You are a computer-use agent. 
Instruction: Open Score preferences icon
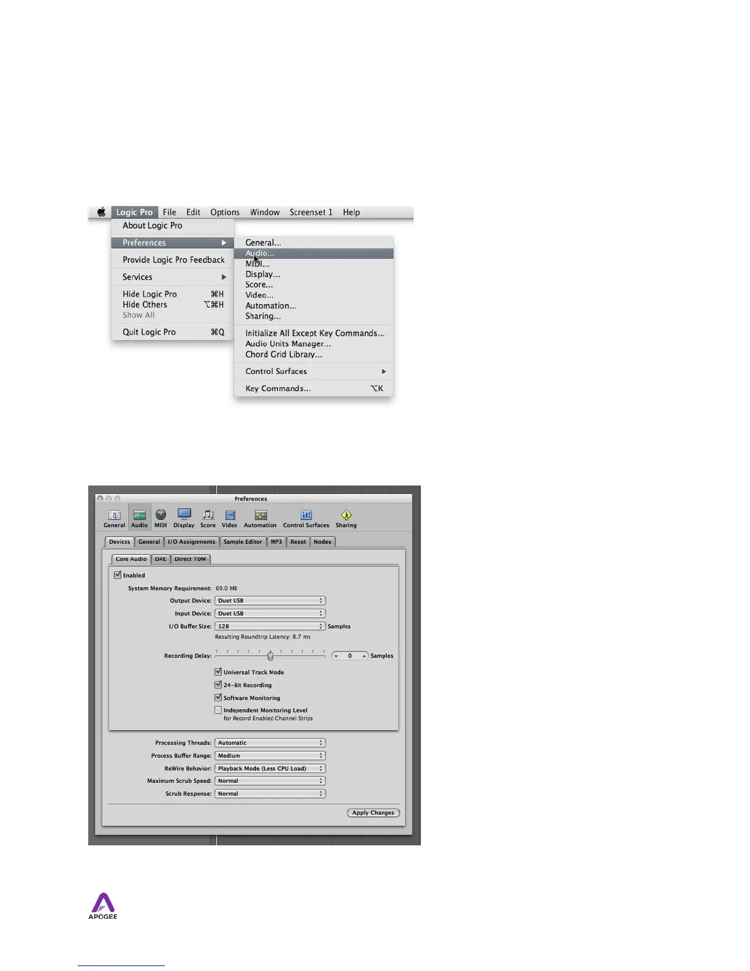click(208, 519)
